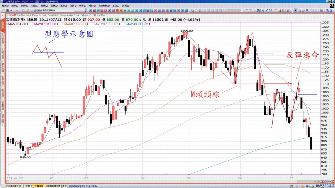Click the M頭頸線 annotation text
The width and height of the screenshot is (335, 188).
205,94
